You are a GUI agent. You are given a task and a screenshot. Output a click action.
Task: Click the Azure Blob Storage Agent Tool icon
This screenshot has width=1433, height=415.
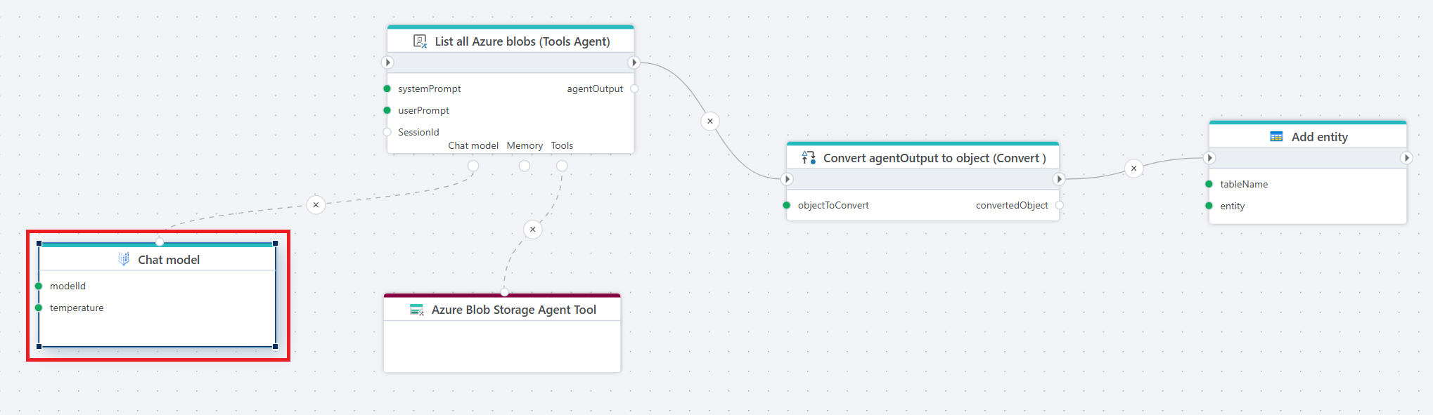(x=416, y=310)
